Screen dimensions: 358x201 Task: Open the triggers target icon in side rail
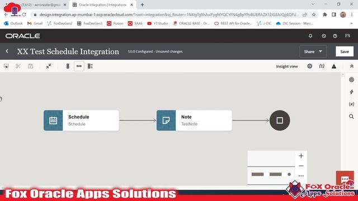click(x=351, y=80)
